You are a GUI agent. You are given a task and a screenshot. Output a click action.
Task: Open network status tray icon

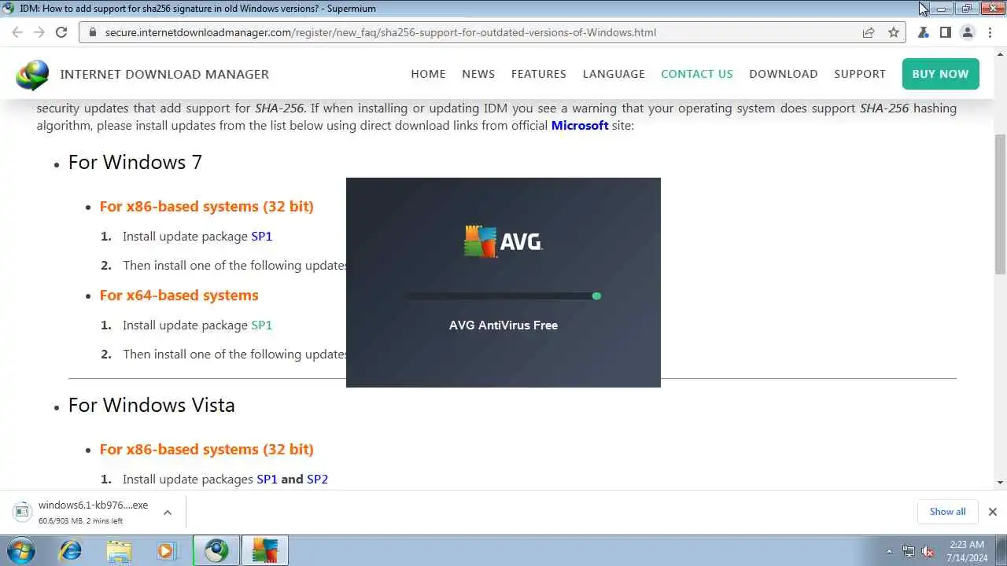[909, 551]
